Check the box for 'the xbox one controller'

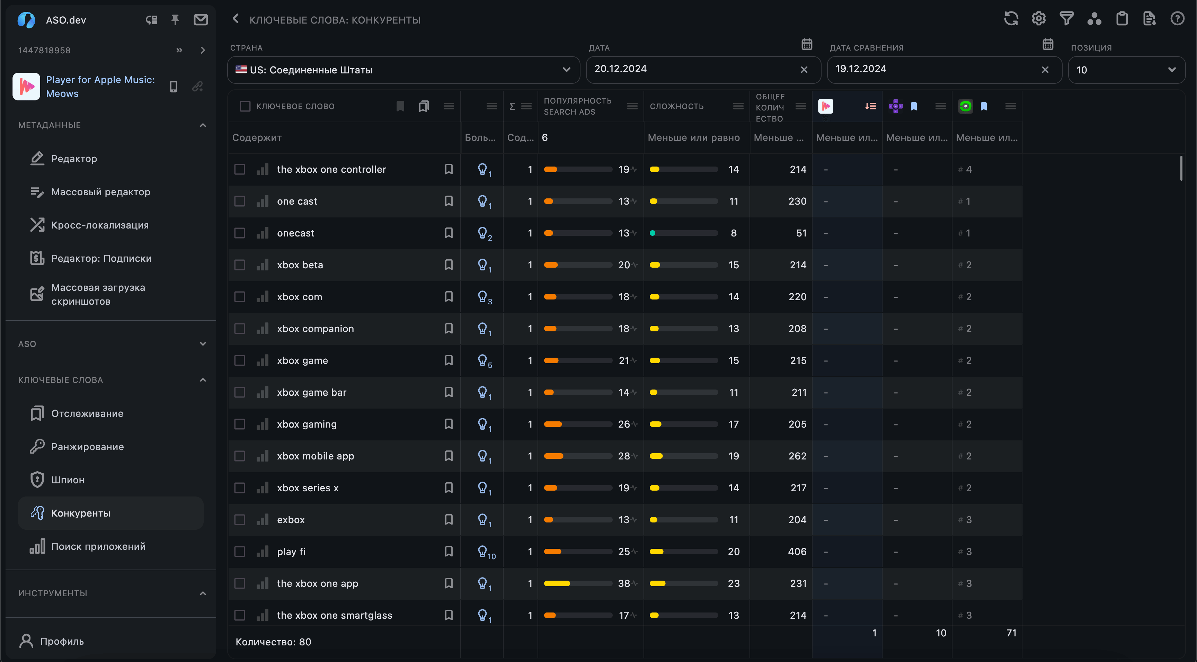click(239, 169)
